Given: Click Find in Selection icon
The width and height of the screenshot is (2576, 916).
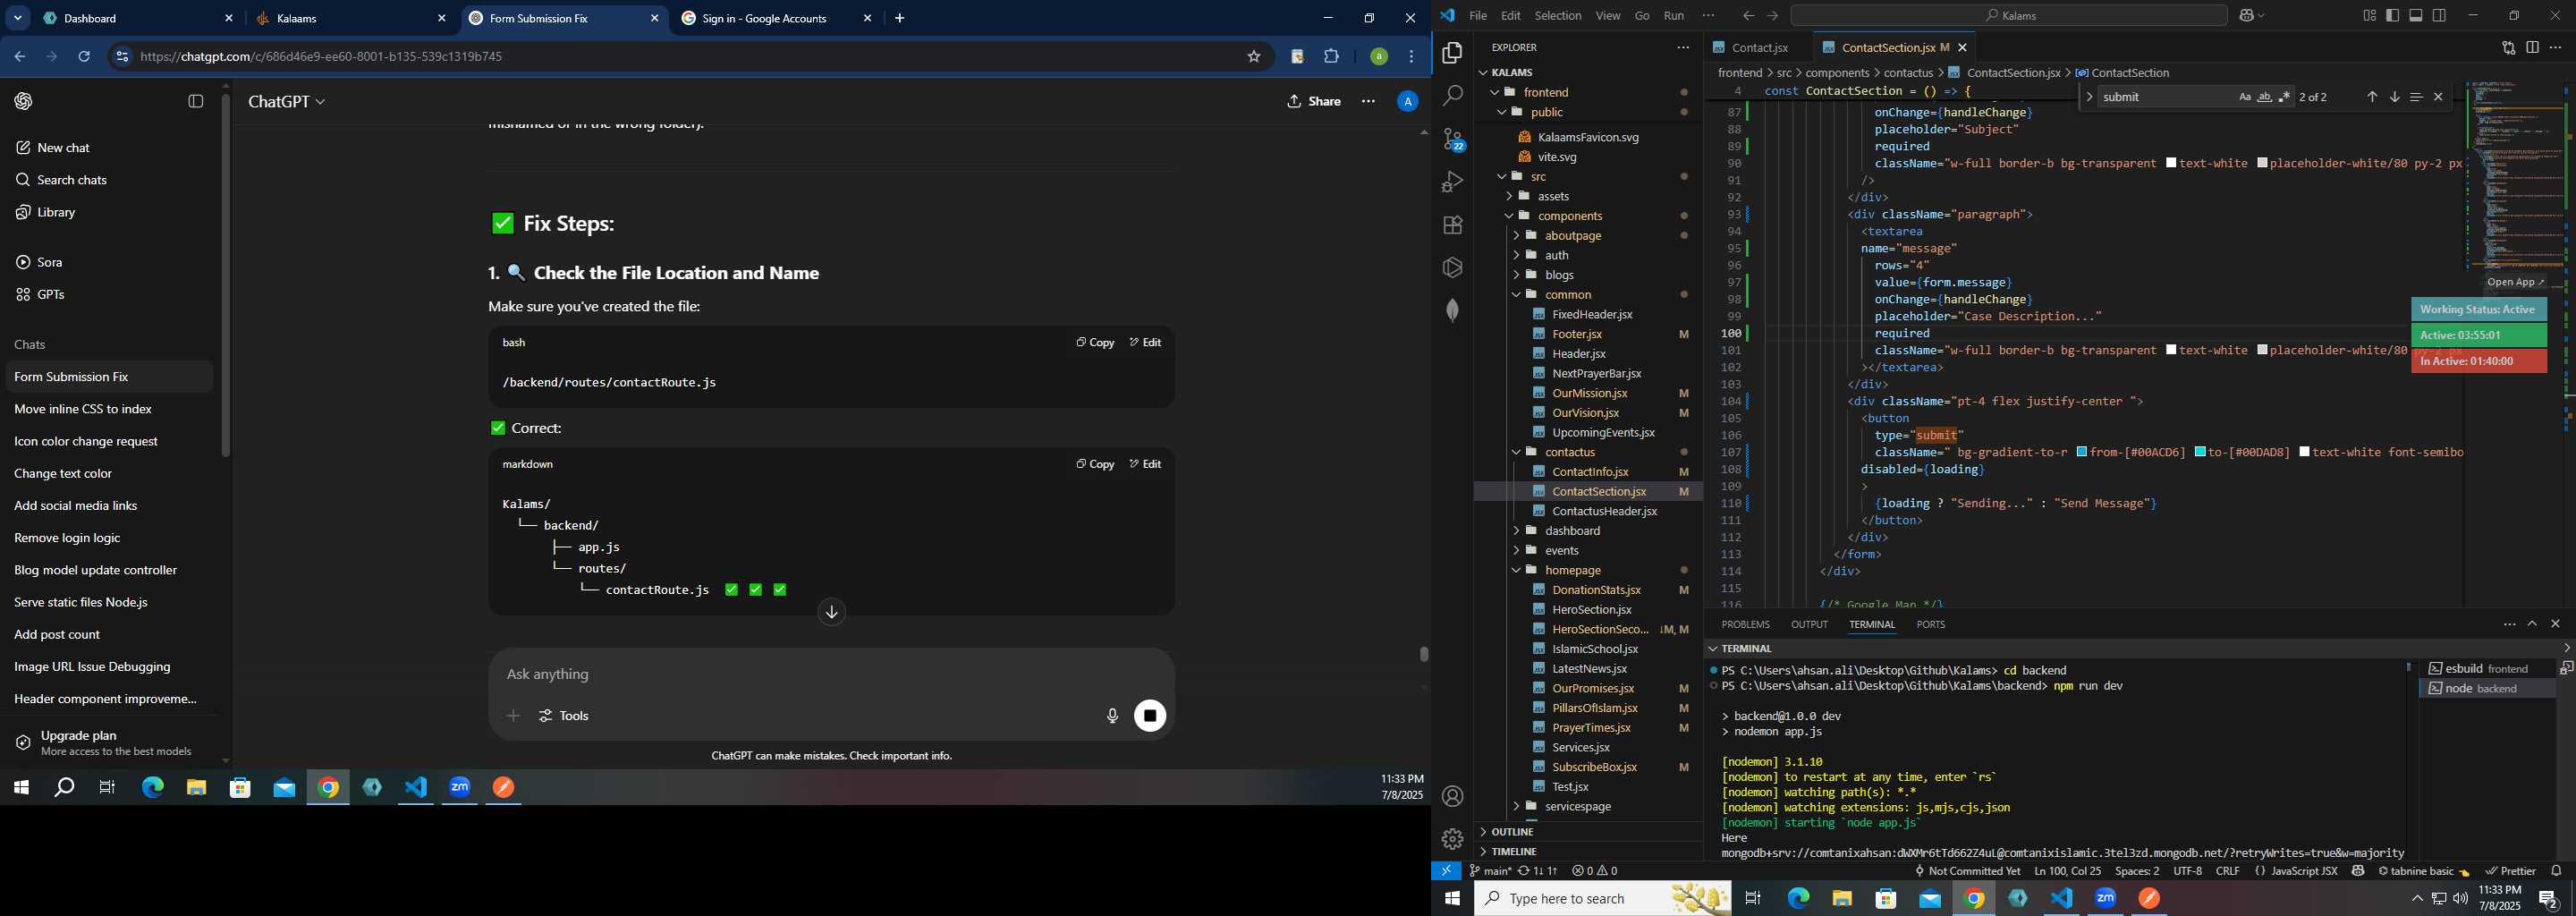Looking at the screenshot, I should coord(2416,97).
